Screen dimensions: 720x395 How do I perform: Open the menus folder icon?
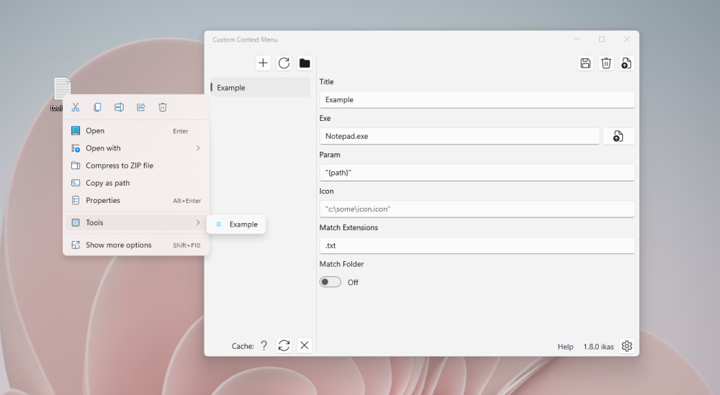pos(305,63)
